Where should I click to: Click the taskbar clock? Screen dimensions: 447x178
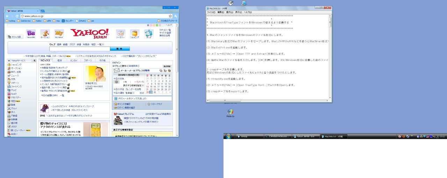tap(442, 137)
